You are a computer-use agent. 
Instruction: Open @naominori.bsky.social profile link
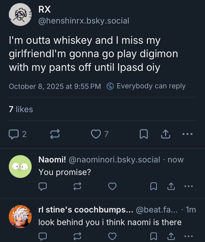pos(114,160)
